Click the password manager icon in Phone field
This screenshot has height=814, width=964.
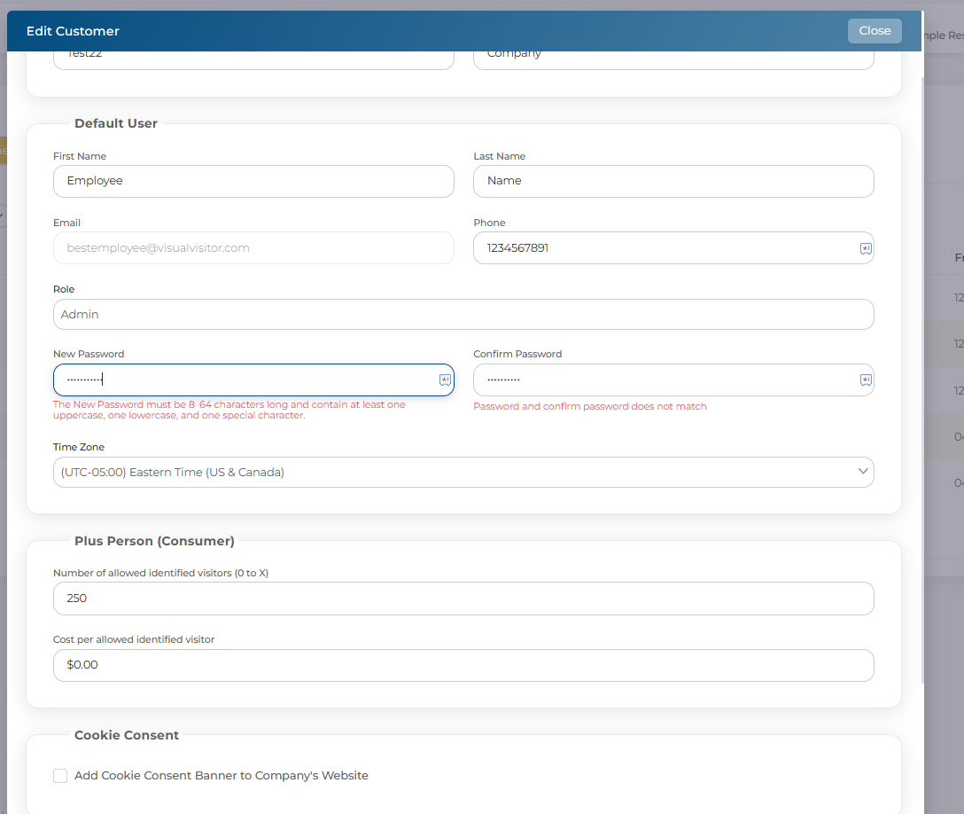866,249
